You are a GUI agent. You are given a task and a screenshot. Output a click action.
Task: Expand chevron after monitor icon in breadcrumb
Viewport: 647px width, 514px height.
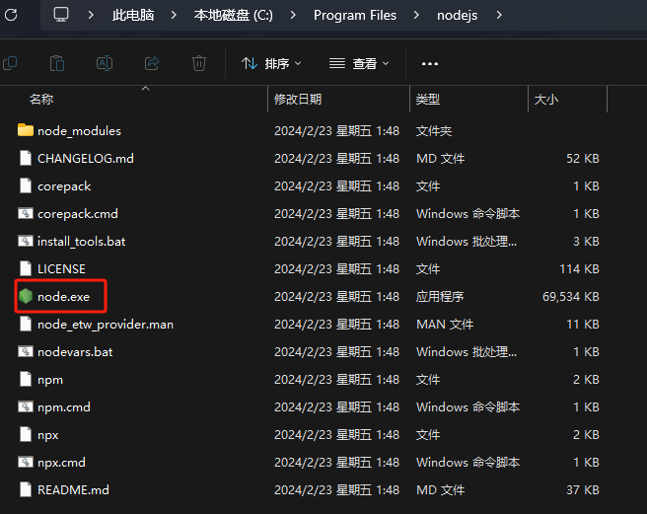91,15
